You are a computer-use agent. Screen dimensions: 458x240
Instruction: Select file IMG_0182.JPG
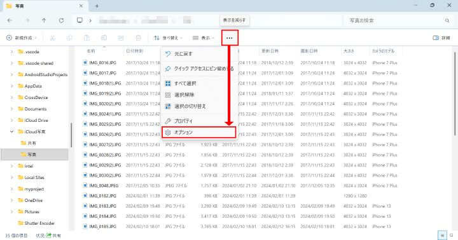(102, 196)
